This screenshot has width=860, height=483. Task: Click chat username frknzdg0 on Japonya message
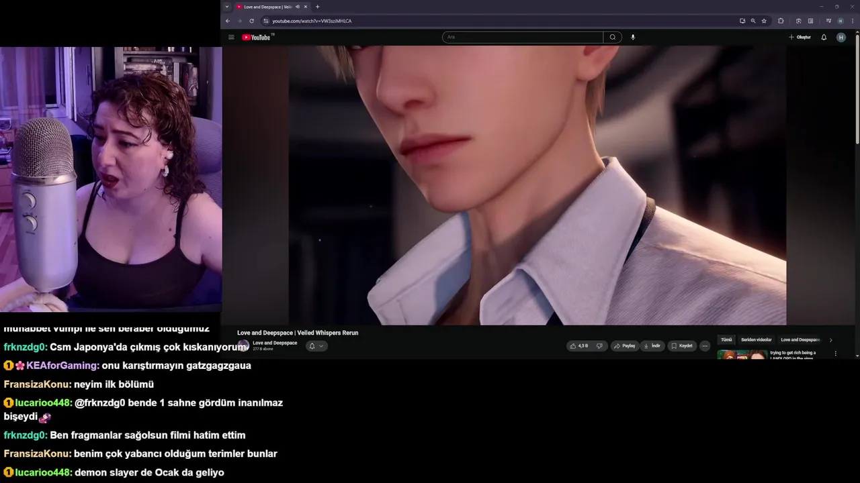[25, 347]
